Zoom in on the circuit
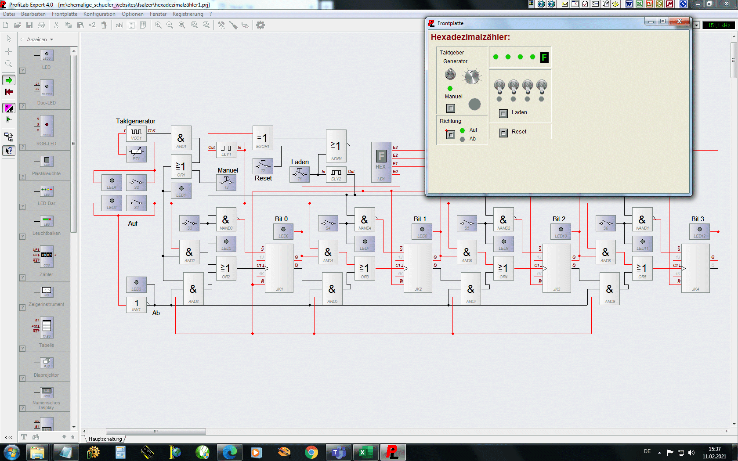 click(x=158, y=25)
